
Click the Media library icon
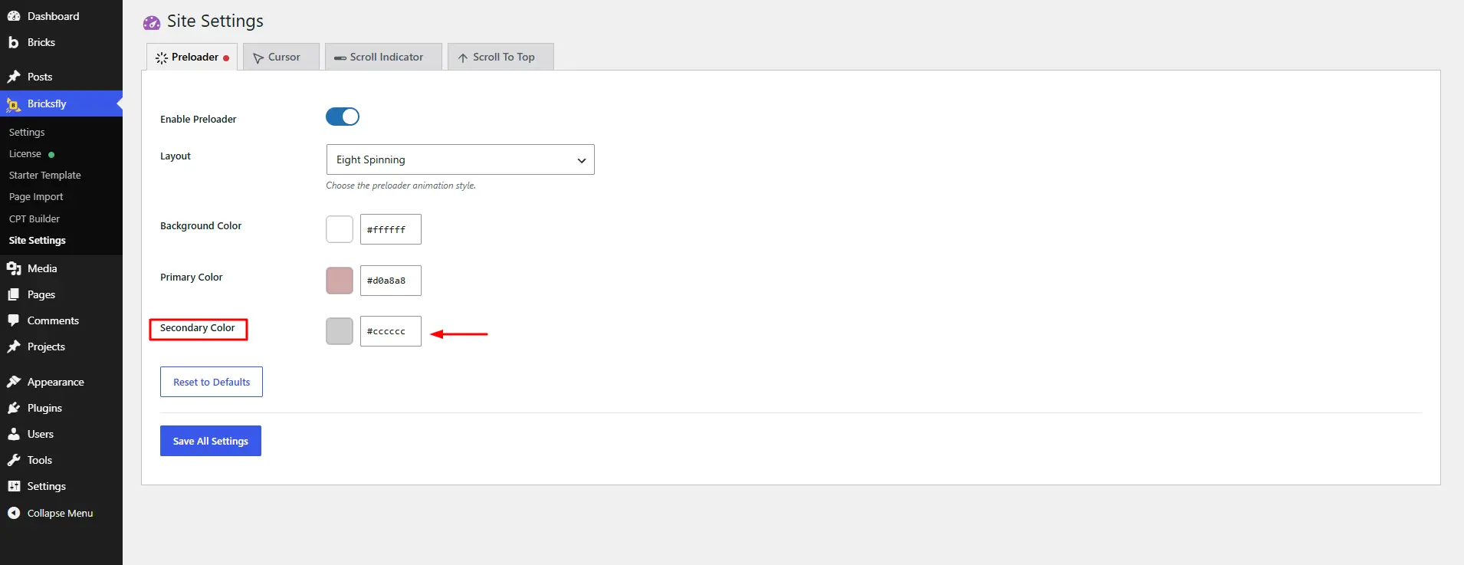coord(14,268)
